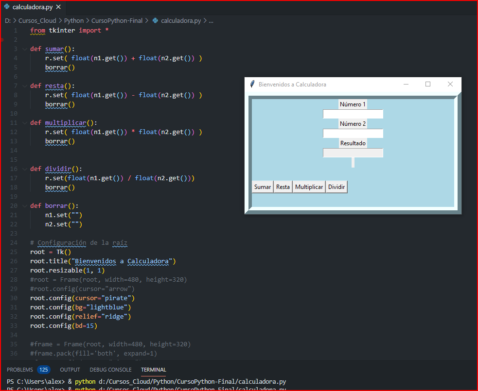Screen dimensions: 478x391
Task: Click the Python icon in the breadcrumb path
Action: (x=155, y=21)
